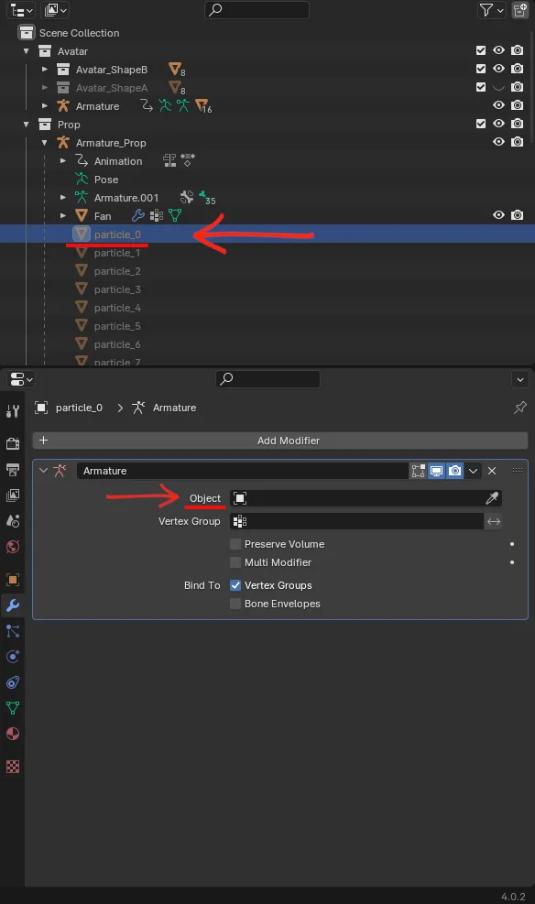Expand the Fan object in the outliner

[x=63, y=216]
